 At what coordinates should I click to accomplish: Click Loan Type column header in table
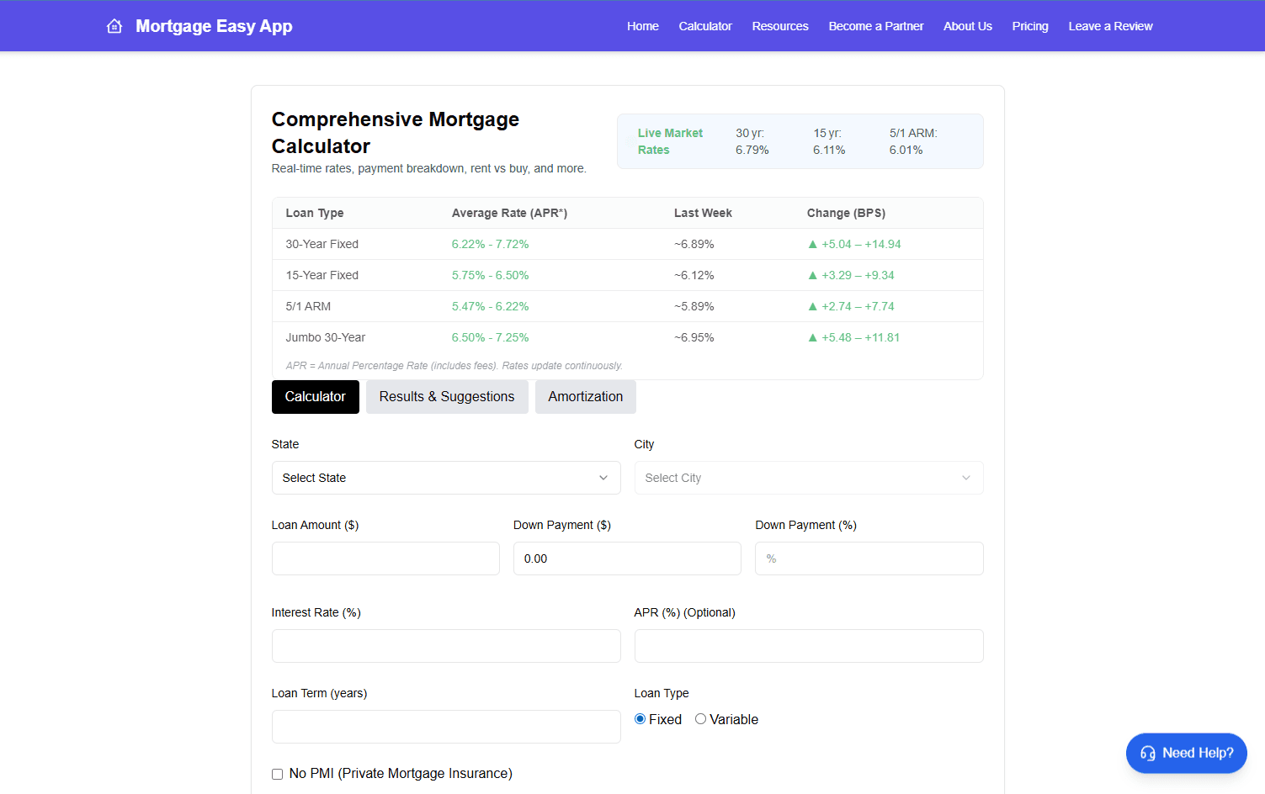pos(315,213)
